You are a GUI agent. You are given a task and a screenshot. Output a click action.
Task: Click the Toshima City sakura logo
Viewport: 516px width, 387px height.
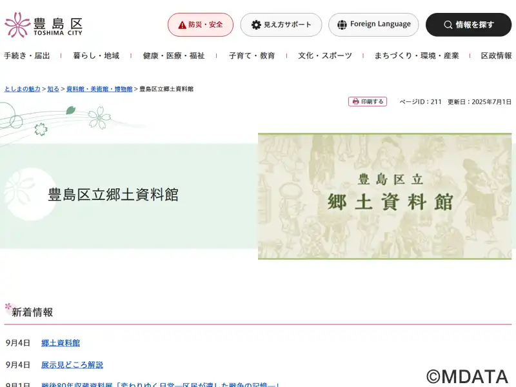(x=43, y=25)
